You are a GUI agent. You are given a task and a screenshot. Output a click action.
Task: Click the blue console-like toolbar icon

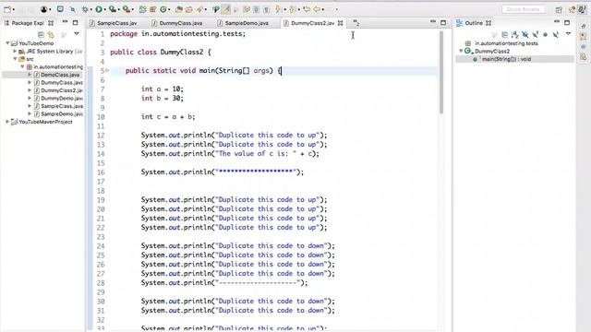[60, 9]
